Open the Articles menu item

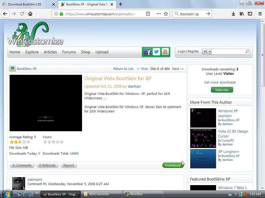pyautogui.click(x=50, y=52)
